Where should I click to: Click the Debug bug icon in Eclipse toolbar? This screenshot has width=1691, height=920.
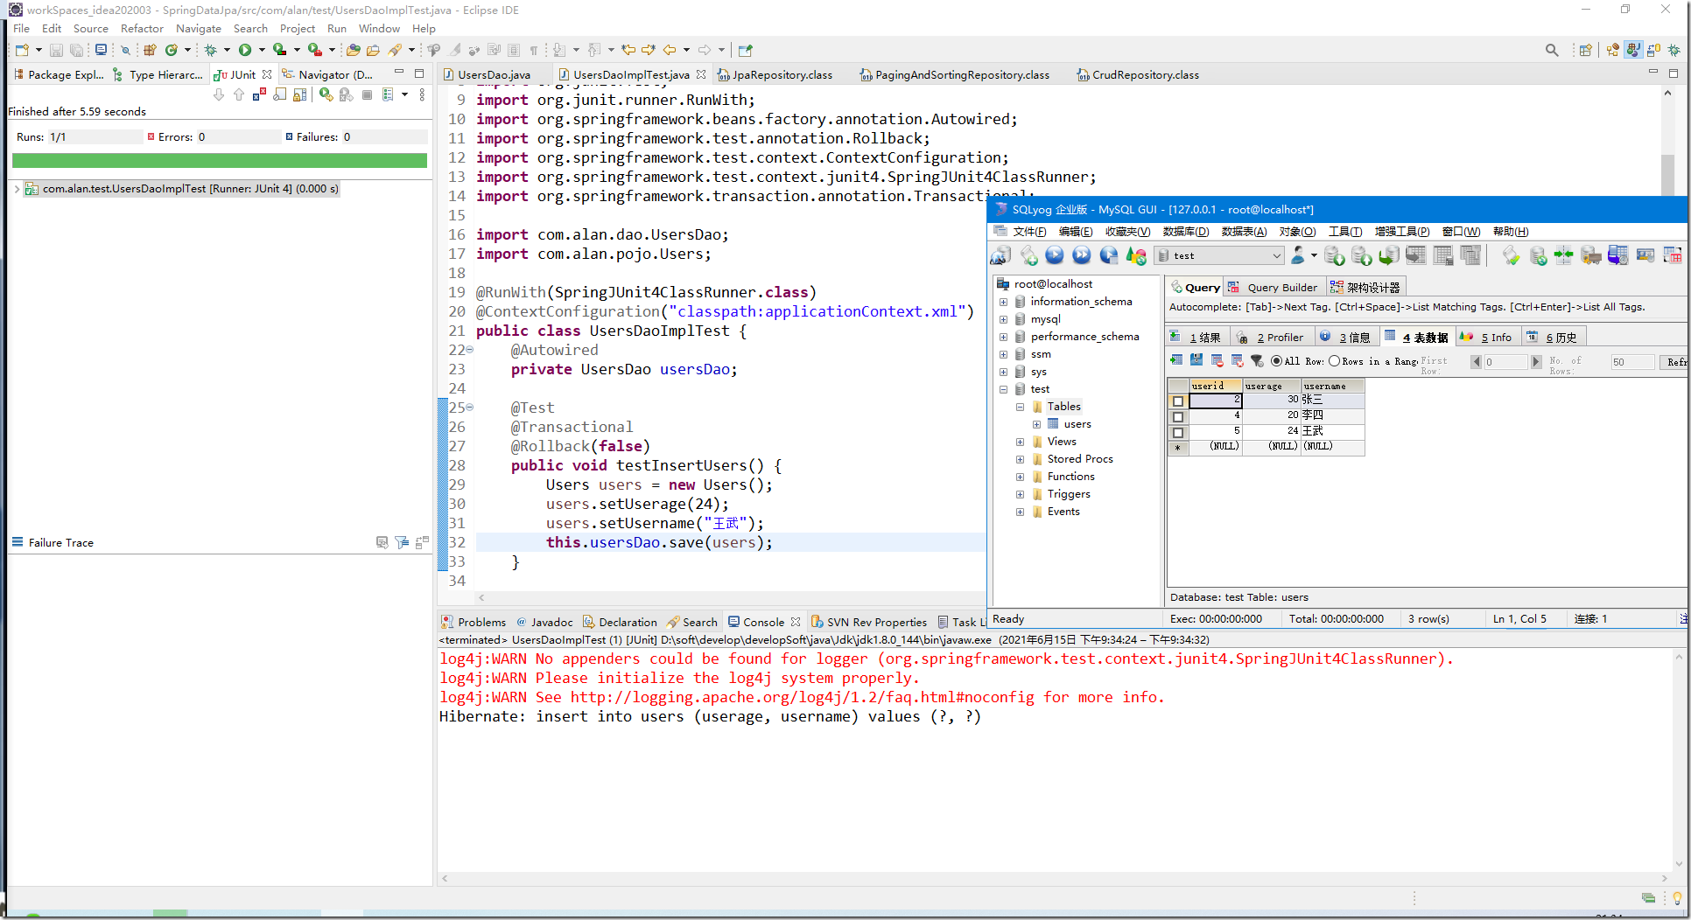click(x=210, y=50)
